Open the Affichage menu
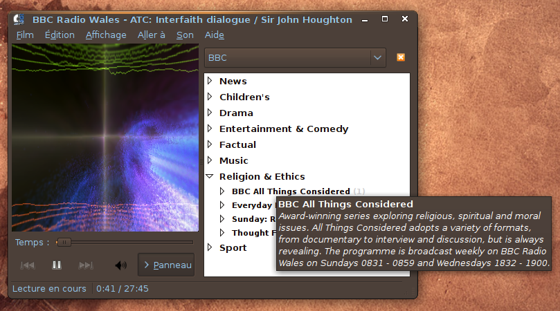Viewport: 560px width, 311px height. 106,35
